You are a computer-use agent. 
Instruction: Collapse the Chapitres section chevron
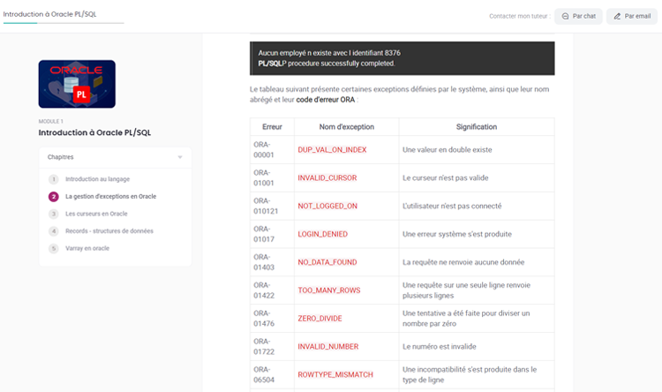coord(180,157)
